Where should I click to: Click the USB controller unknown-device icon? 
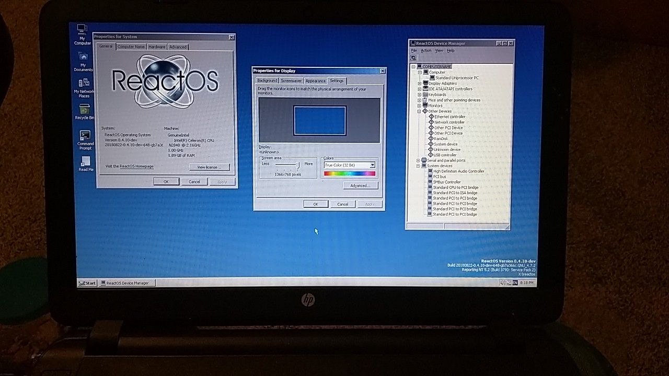pyautogui.click(x=430, y=155)
